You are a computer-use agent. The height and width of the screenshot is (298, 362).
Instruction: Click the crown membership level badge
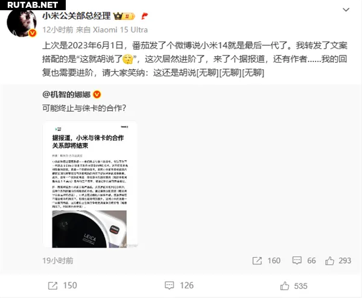point(124,16)
